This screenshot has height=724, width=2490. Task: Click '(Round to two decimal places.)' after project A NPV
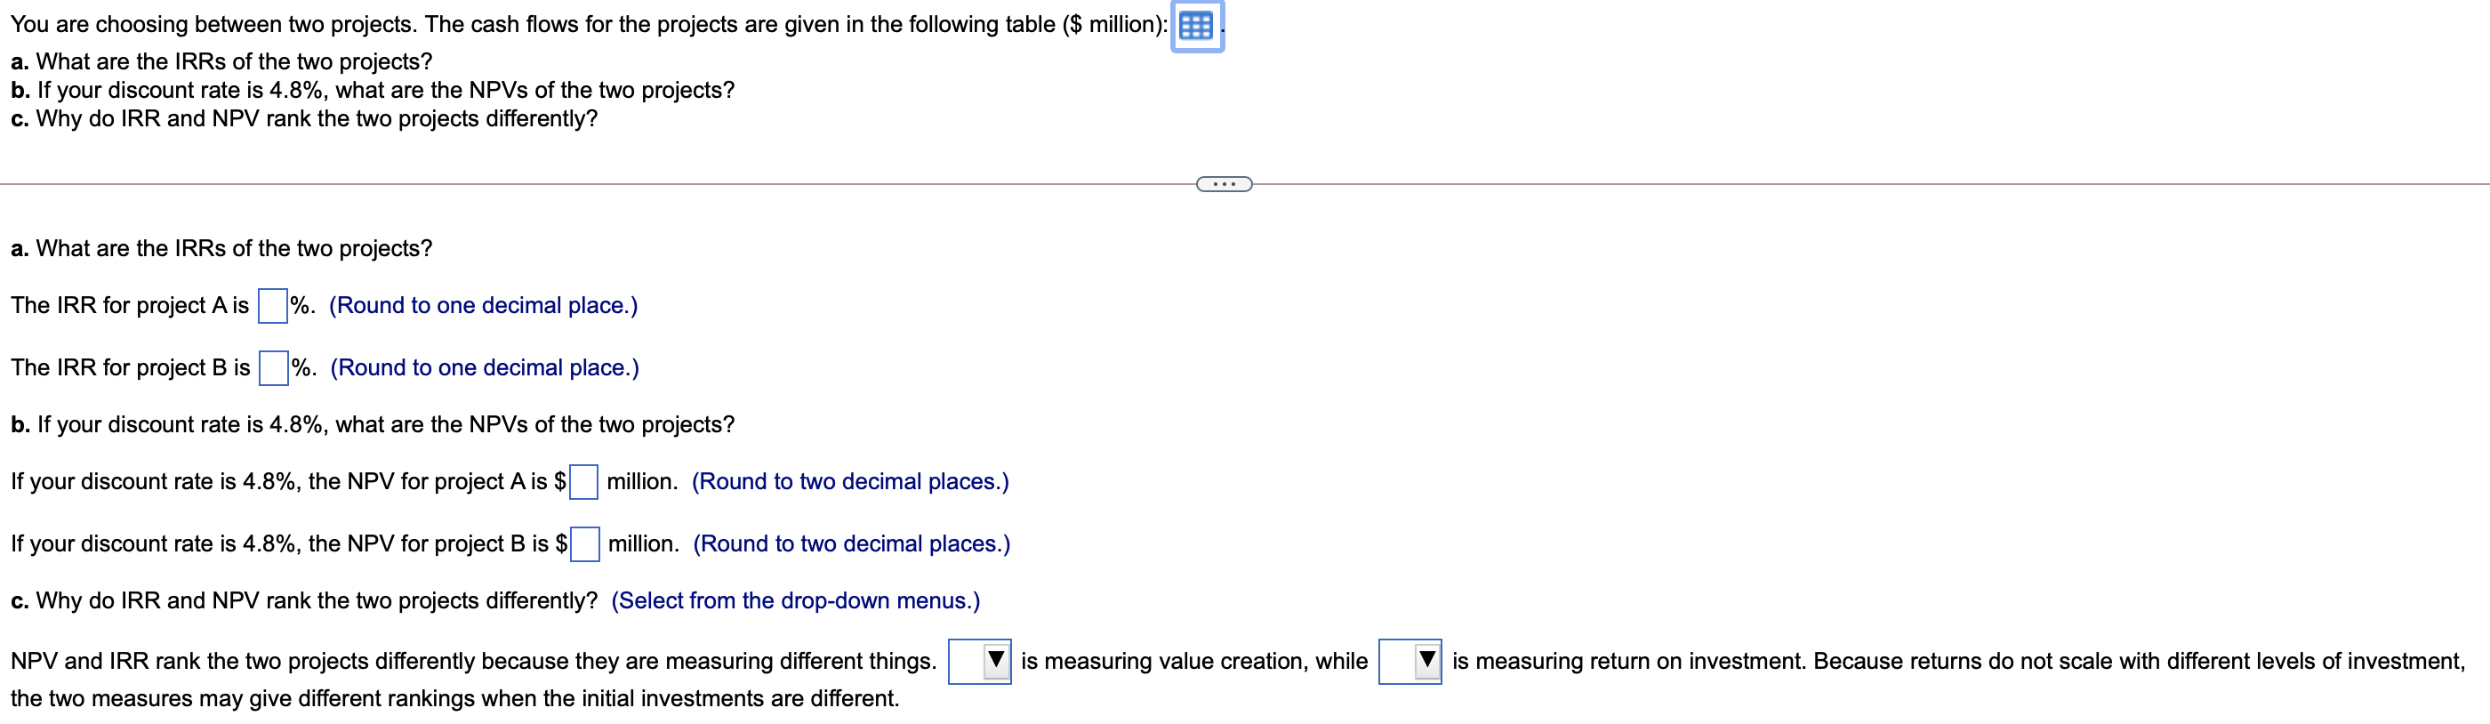pyautogui.click(x=852, y=481)
